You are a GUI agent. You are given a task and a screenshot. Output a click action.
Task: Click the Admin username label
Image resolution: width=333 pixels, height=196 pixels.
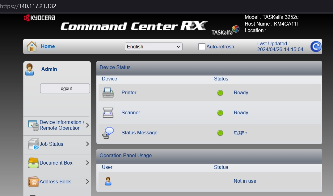point(49,69)
